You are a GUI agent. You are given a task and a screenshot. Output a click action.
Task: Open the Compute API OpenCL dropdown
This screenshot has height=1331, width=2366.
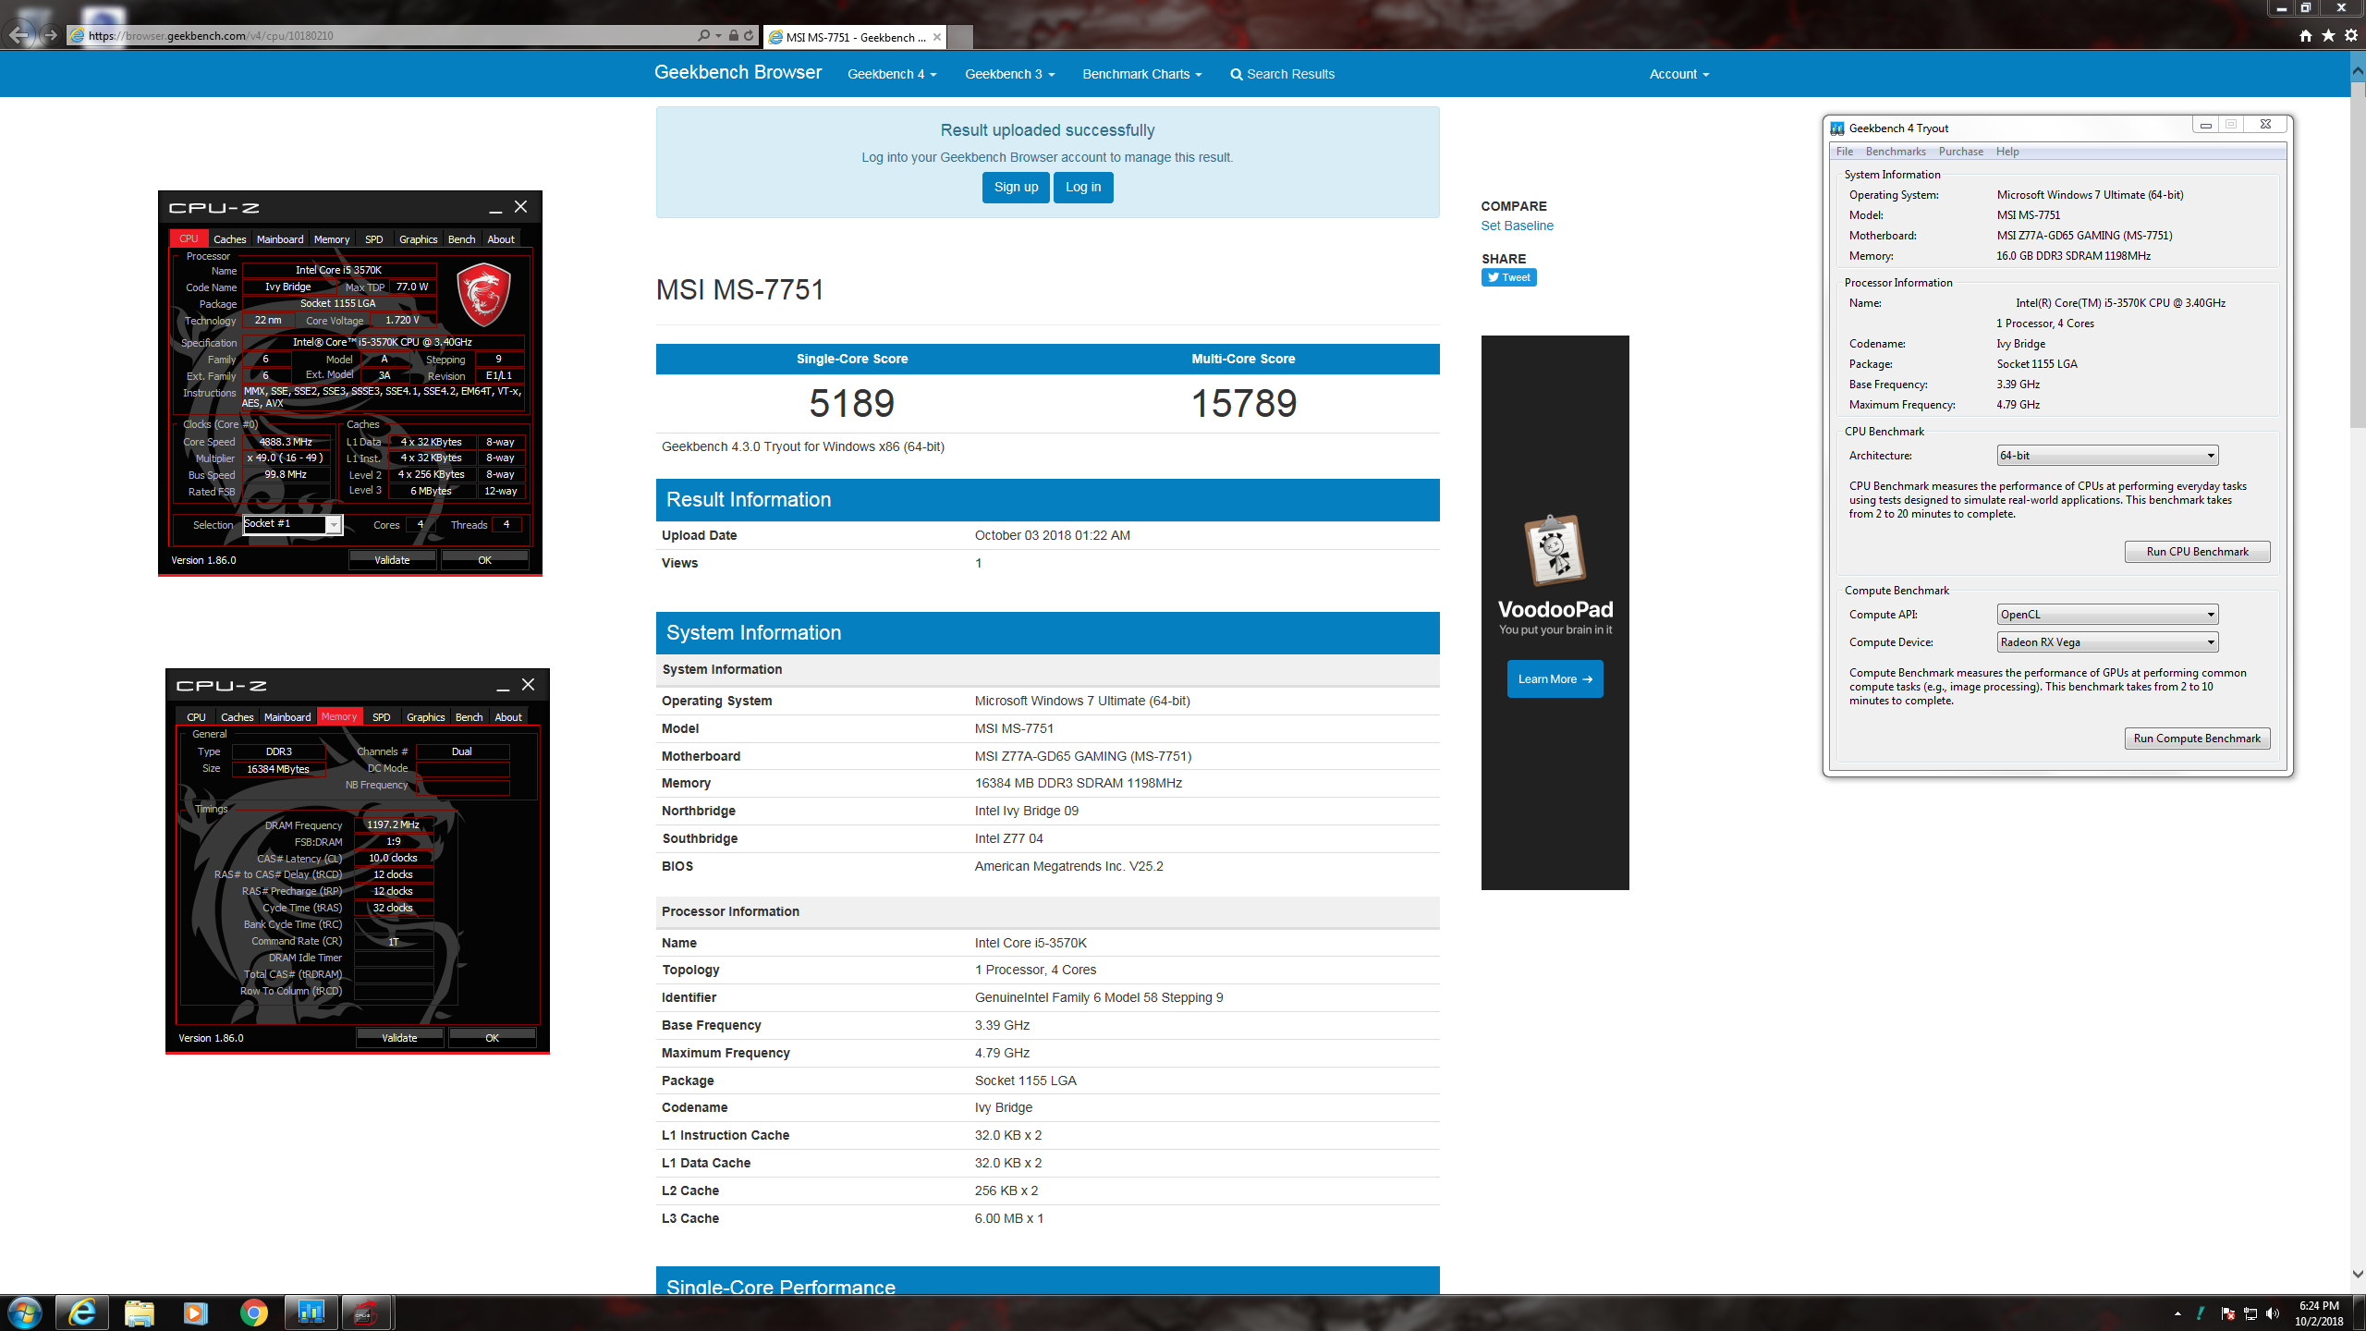click(x=2107, y=615)
